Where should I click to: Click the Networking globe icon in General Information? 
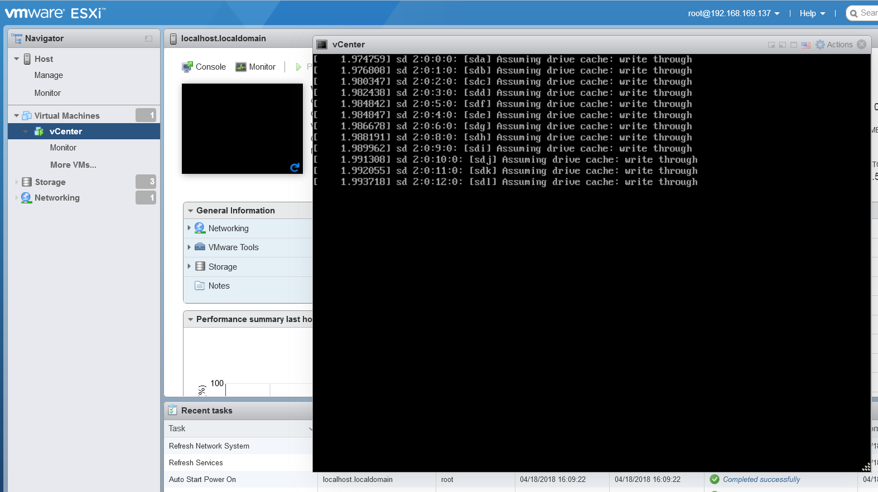(x=200, y=228)
